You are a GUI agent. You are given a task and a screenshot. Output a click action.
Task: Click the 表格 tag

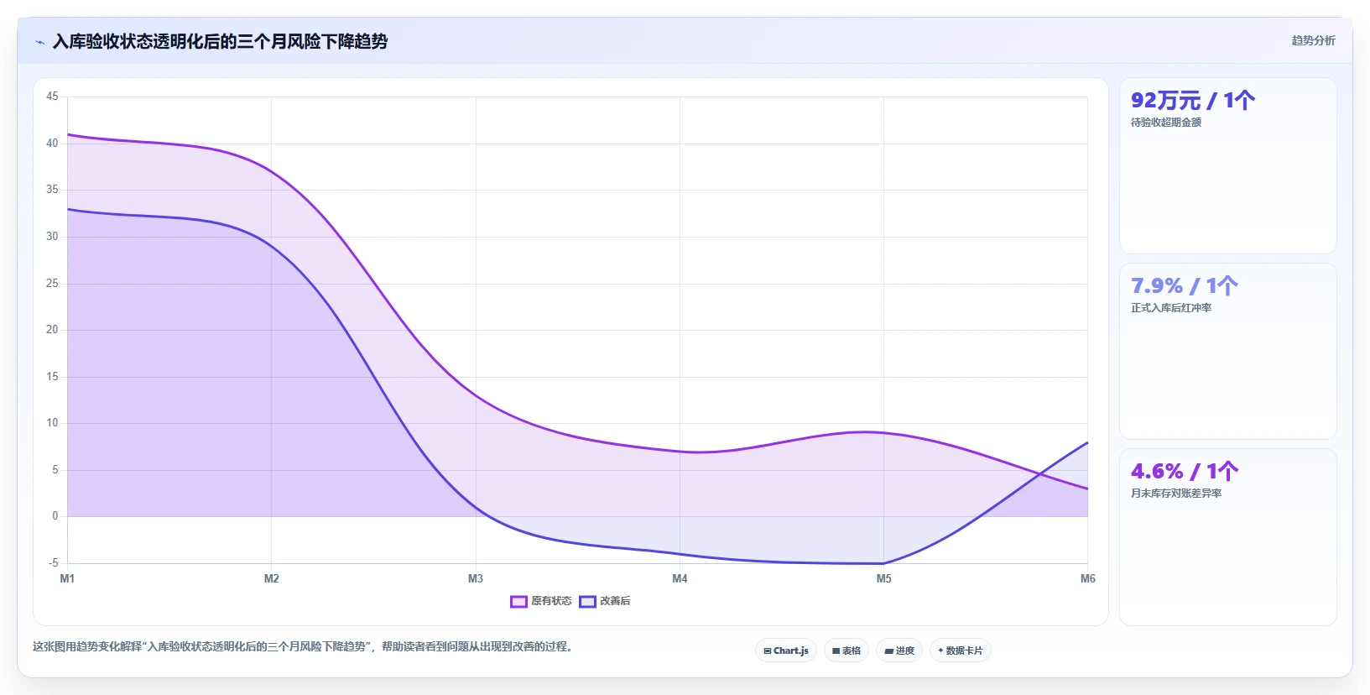(846, 651)
